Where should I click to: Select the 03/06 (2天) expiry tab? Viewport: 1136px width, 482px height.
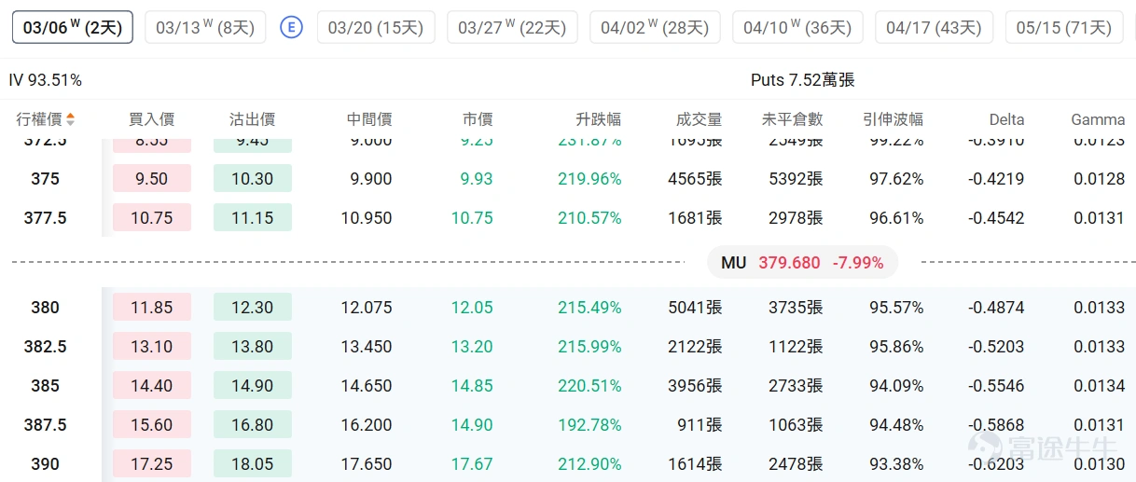click(73, 27)
